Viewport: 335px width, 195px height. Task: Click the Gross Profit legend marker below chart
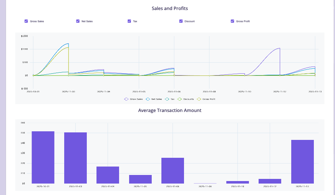click(199, 99)
